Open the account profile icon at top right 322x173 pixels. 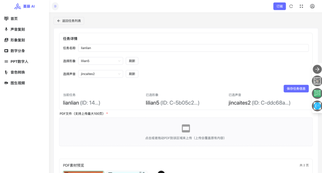(312, 6)
